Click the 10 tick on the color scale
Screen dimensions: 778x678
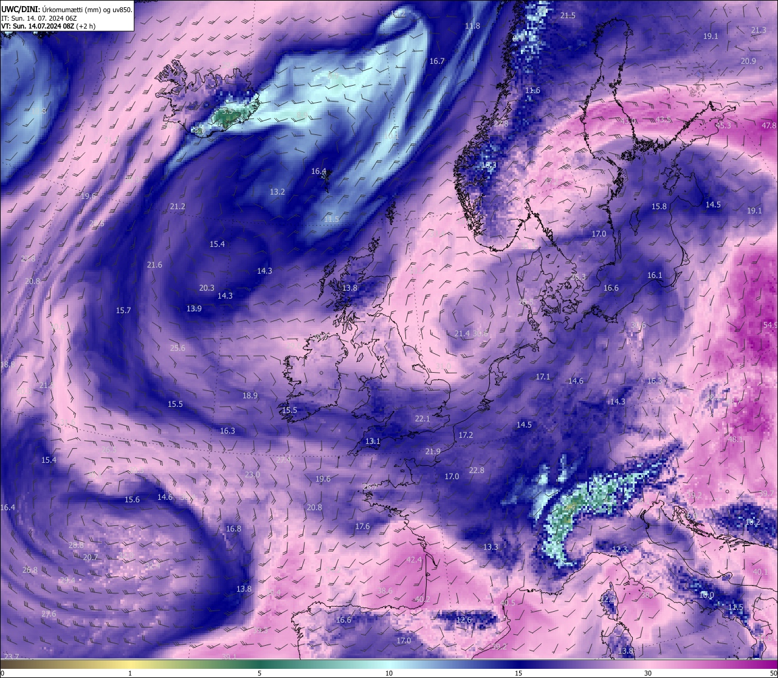pos(389,673)
